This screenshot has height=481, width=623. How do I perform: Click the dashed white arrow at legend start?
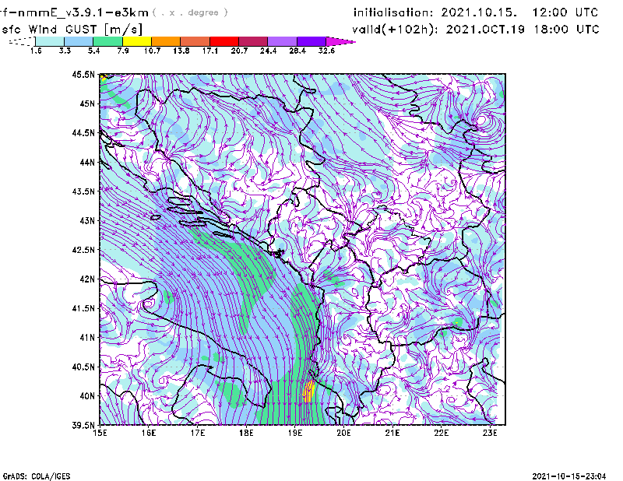[22, 41]
